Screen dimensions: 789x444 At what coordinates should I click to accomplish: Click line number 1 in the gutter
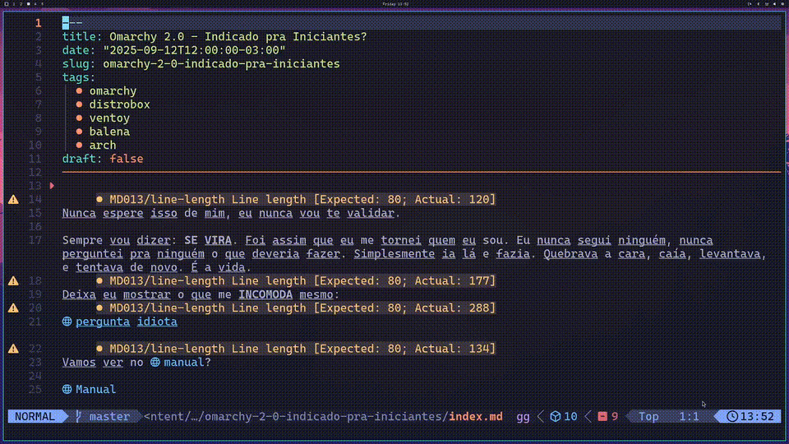(x=39, y=23)
